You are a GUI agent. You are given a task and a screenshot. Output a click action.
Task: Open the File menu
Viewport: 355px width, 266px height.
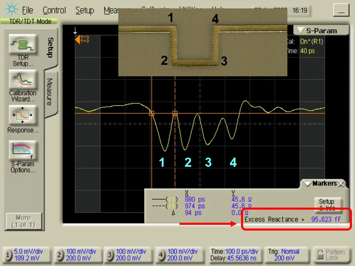point(27,10)
